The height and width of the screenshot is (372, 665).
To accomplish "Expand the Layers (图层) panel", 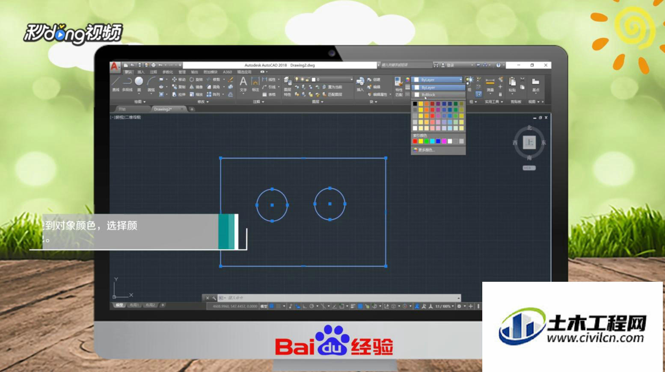I will (318, 102).
